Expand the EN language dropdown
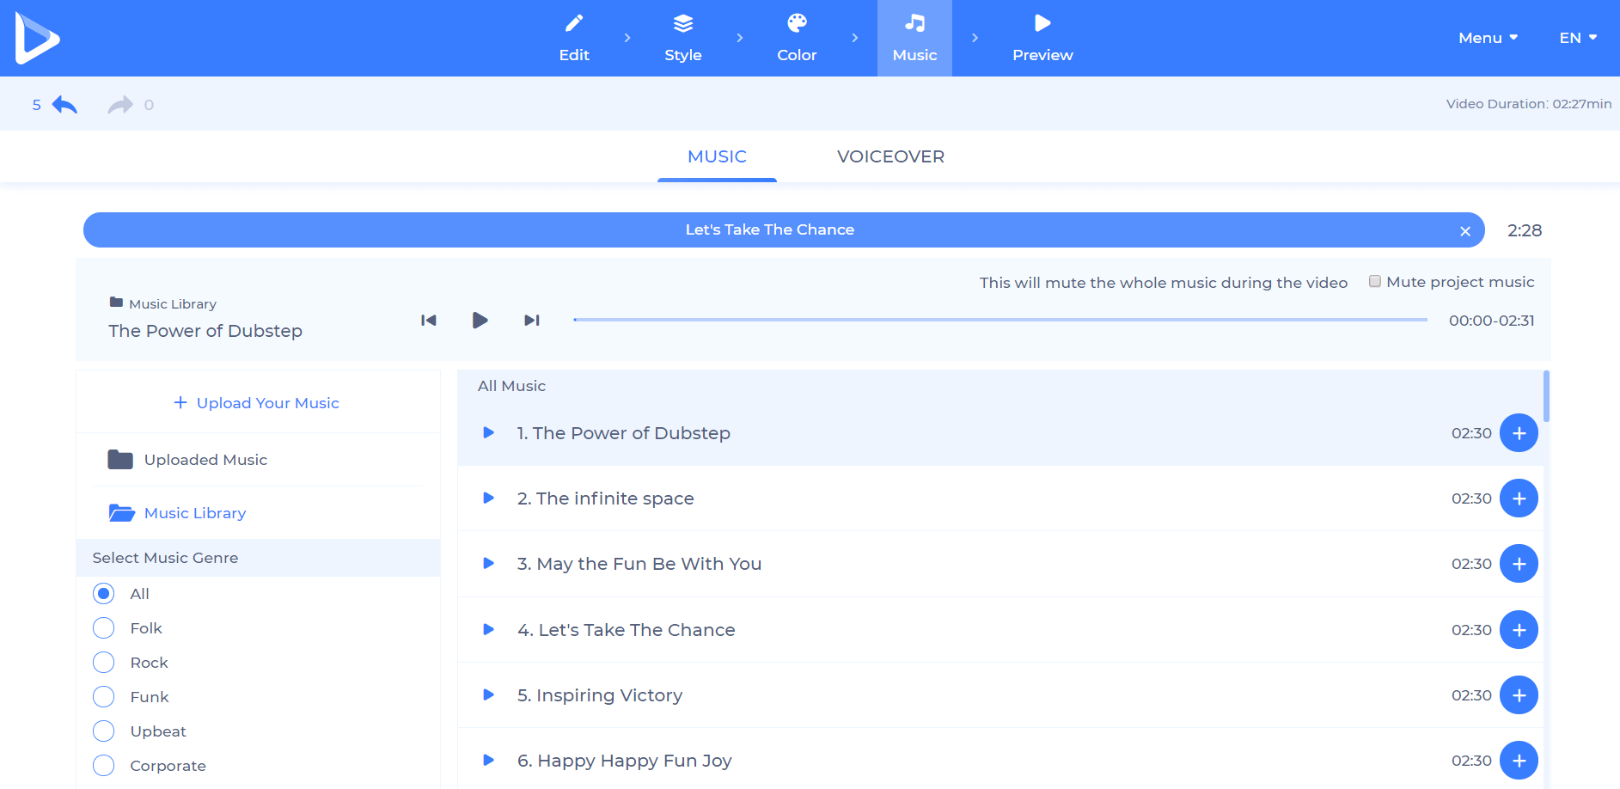This screenshot has width=1620, height=789. (1577, 38)
